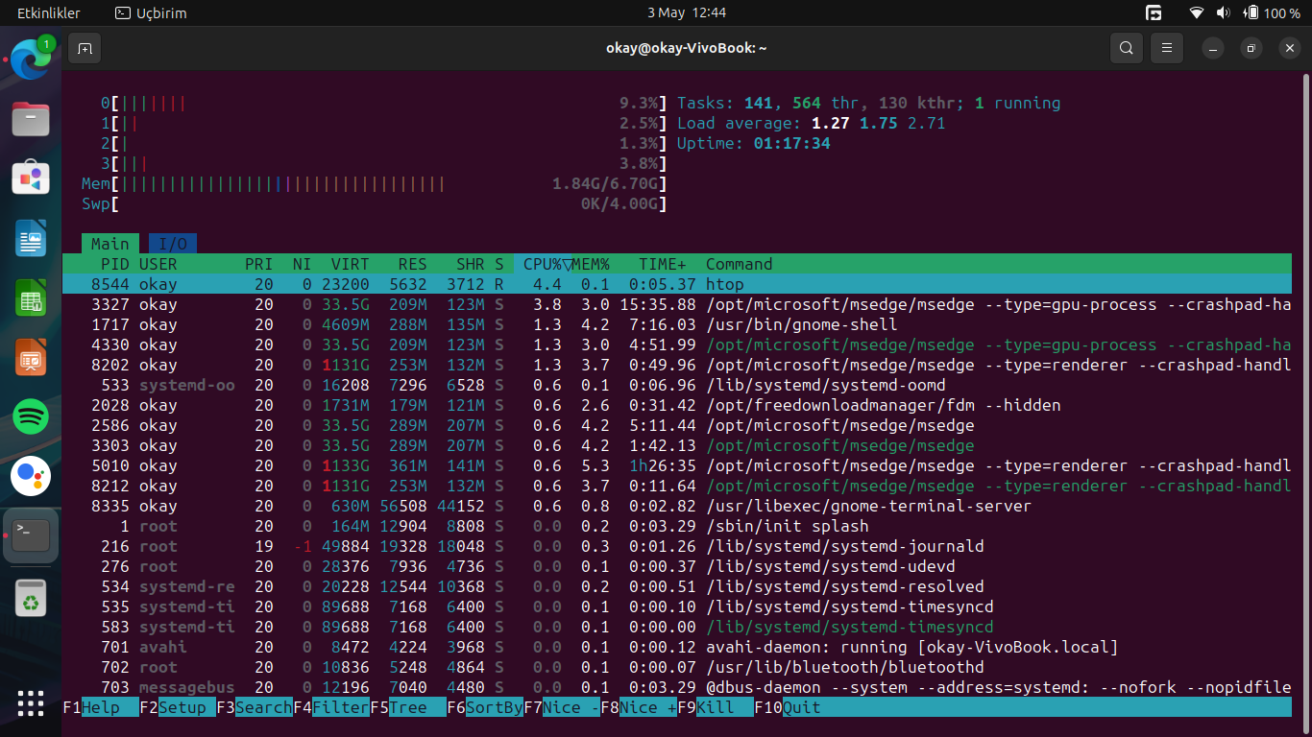Viewport: 1312px width, 737px height.
Task: Sort by the TIME+ column header
Action: 663,264
